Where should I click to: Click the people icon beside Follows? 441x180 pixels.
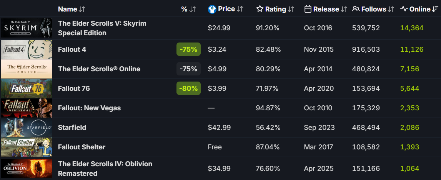[x=356, y=9]
